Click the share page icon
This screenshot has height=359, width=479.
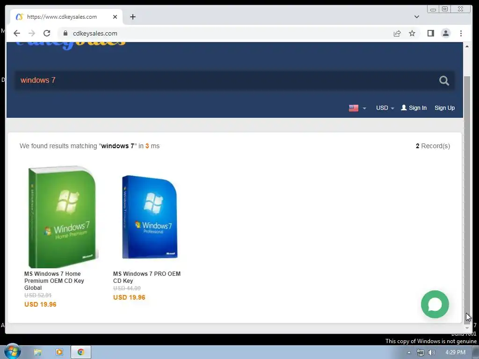[397, 33]
